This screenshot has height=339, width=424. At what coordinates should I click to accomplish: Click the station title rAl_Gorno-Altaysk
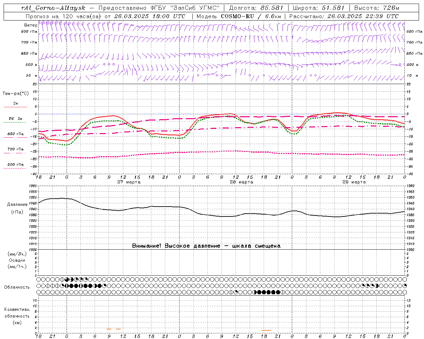[53, 8]
